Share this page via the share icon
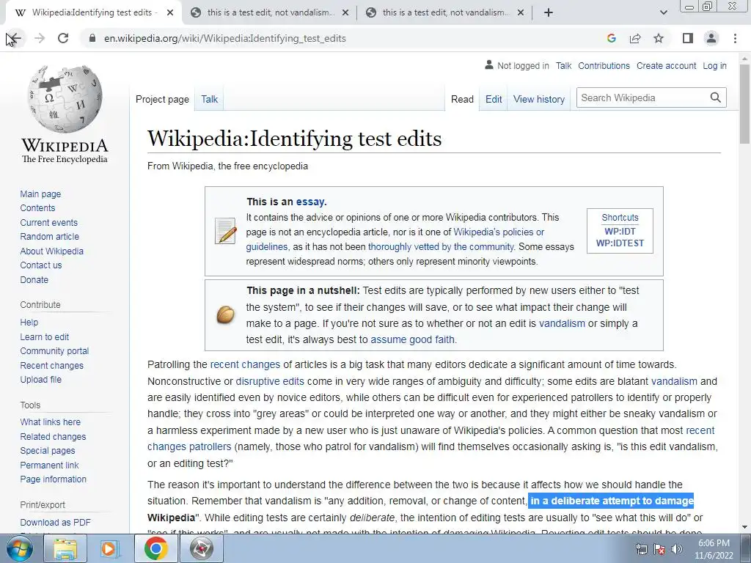 (x=635, y=38)
